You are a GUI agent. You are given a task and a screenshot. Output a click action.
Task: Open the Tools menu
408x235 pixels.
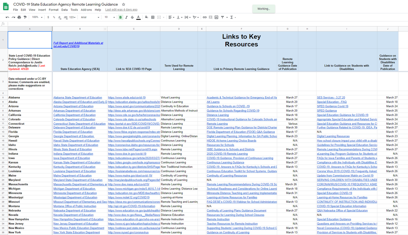(x=74, y=10)
